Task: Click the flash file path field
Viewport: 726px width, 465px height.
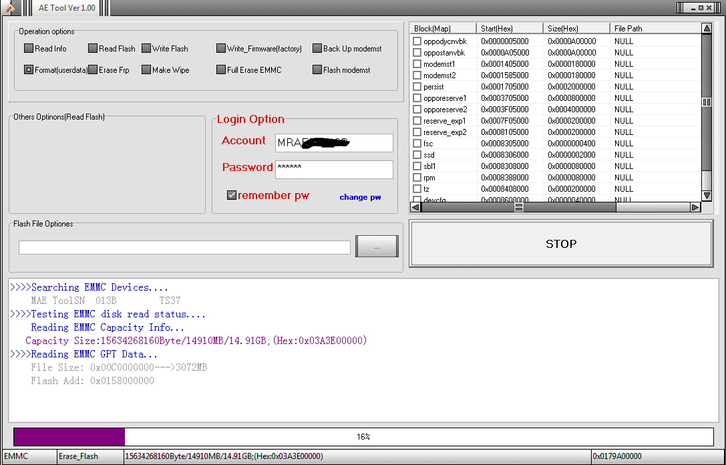Action: click(184, 247)
